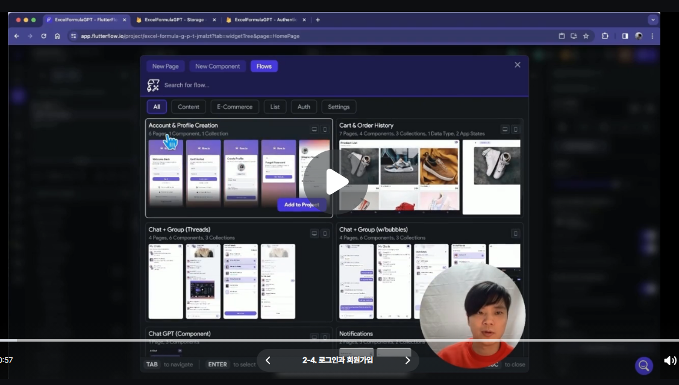
Task: Play the video with center play button
Action: [336, 182]
